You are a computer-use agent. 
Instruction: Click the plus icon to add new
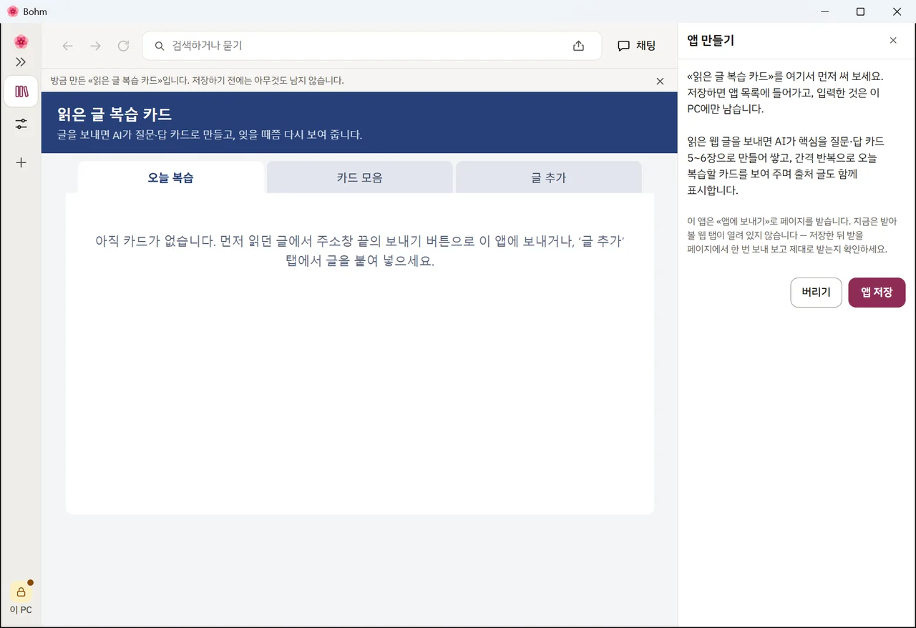(x=21, y=162)
